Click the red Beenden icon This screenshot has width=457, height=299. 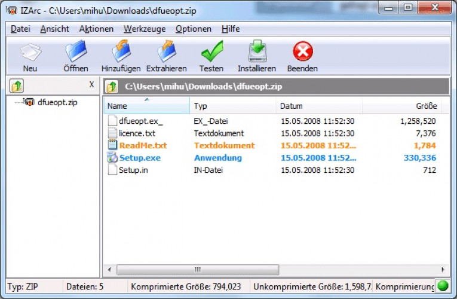[303, 51]
